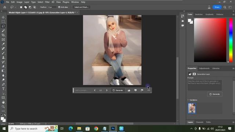Toggle the Anti-alias checkbox
The height and width of the screenshot is (132, 235).
coord(59,7)
